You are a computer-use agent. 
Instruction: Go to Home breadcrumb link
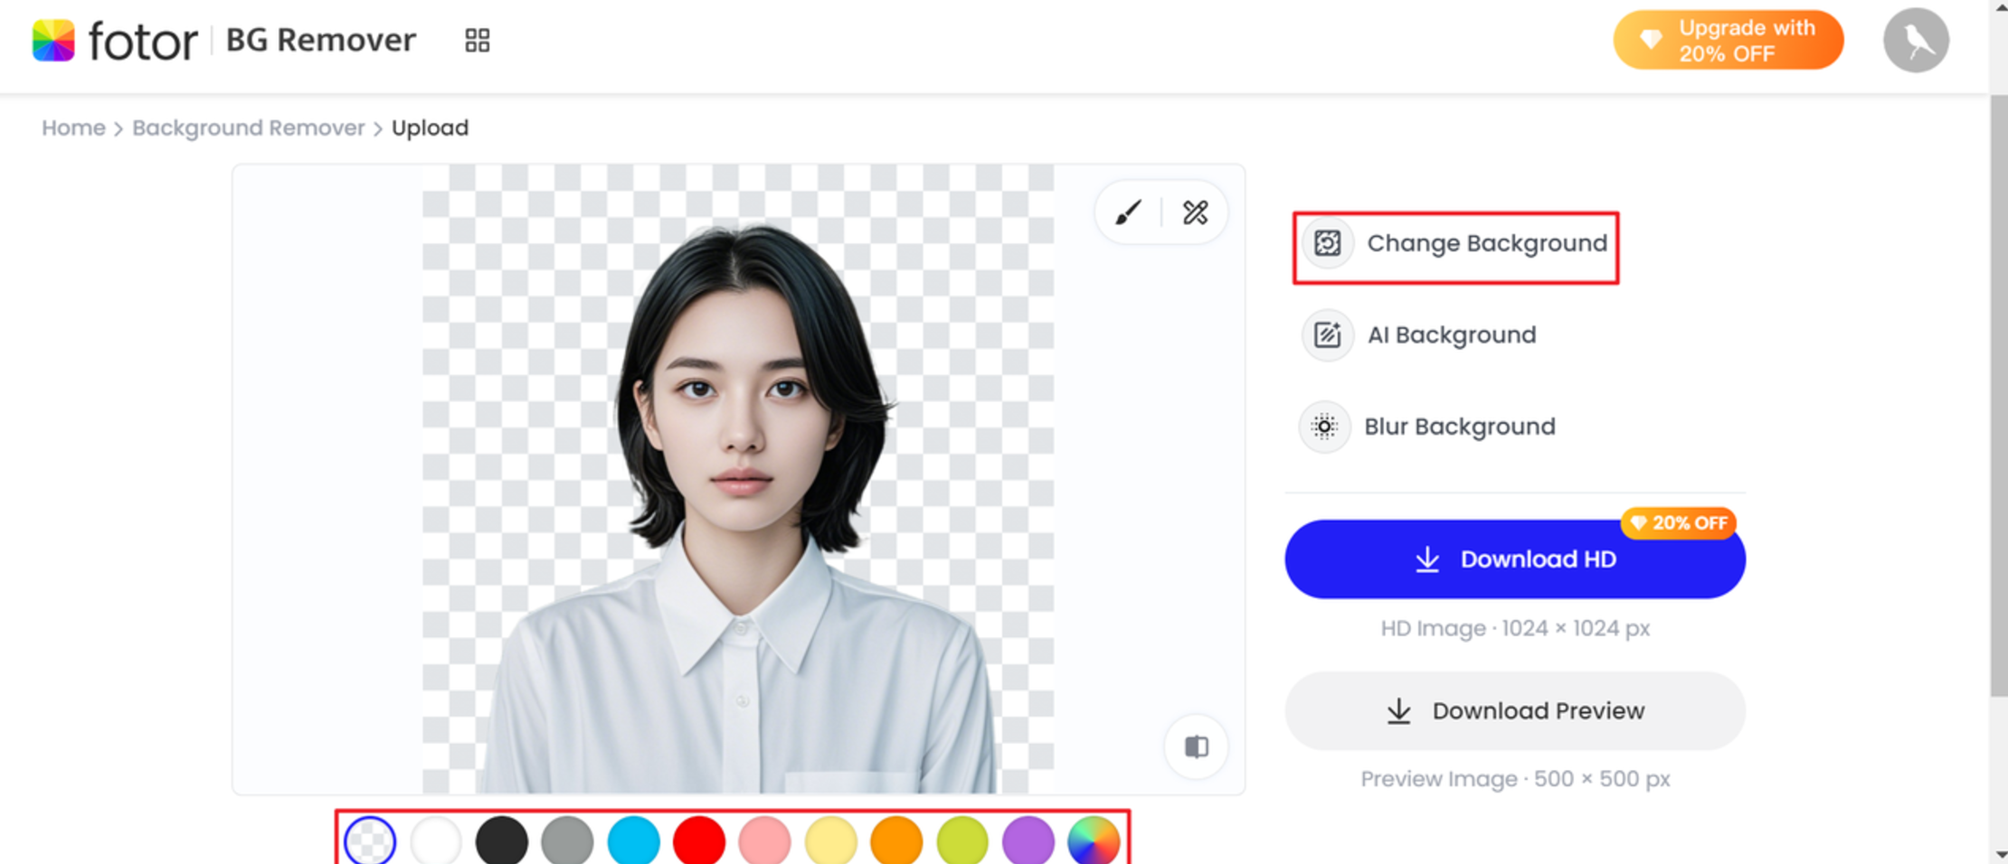(x=73, y=128)
